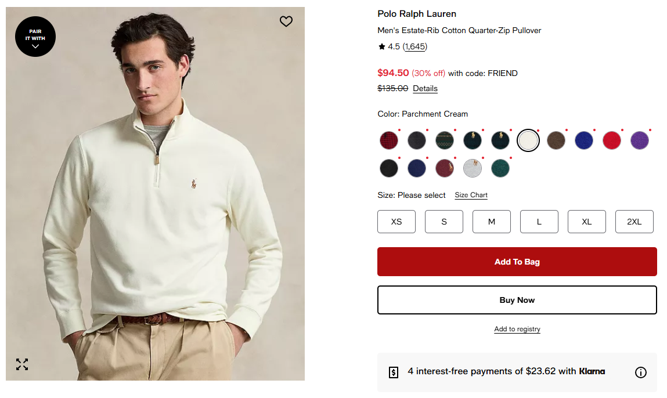
Task: Expand product image to fullscreen
Action: click(22, 364)
